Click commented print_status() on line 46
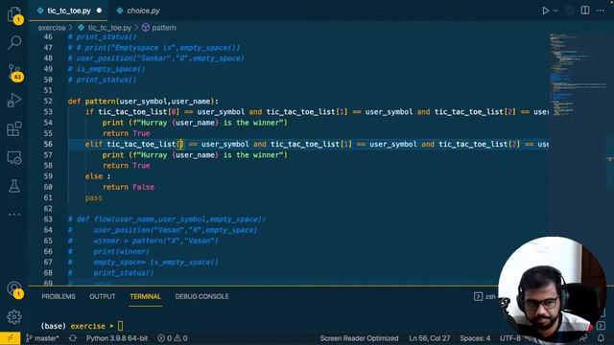 [103, 36]
